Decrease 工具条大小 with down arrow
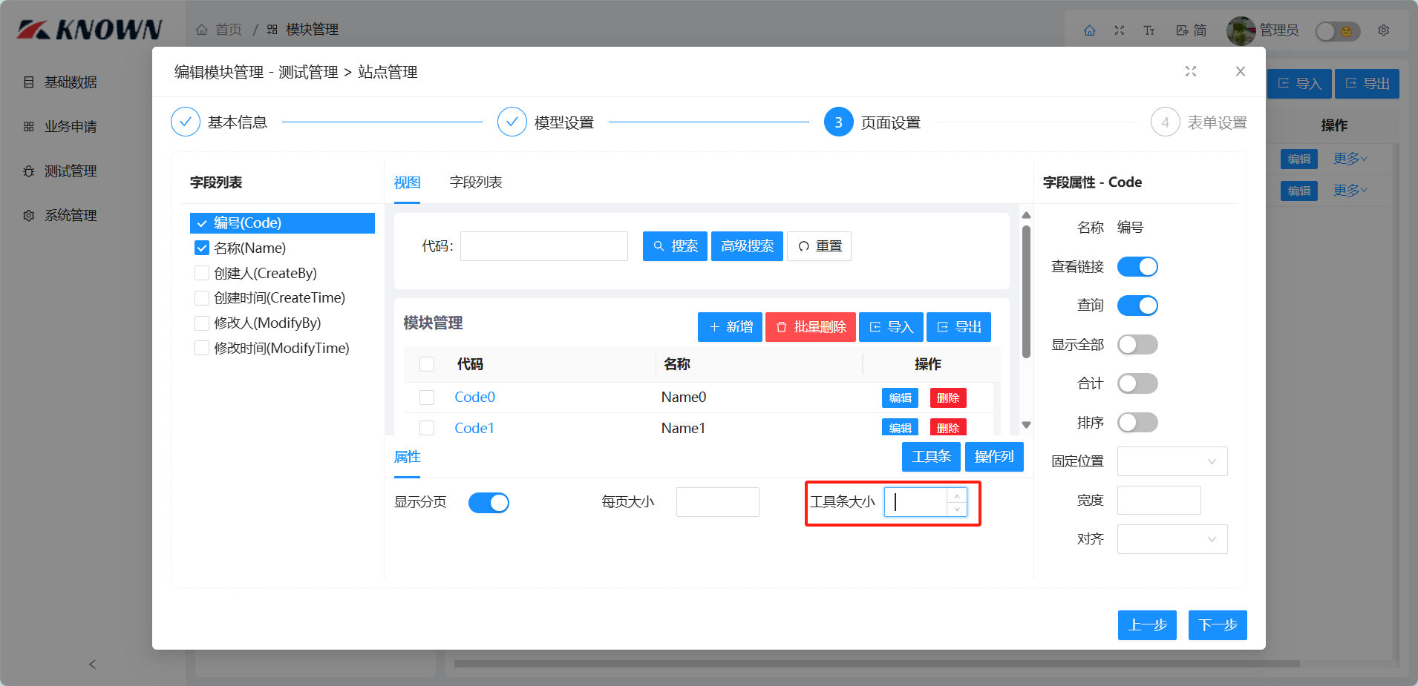Screen dimensions: 1418x686 point(957,509)
